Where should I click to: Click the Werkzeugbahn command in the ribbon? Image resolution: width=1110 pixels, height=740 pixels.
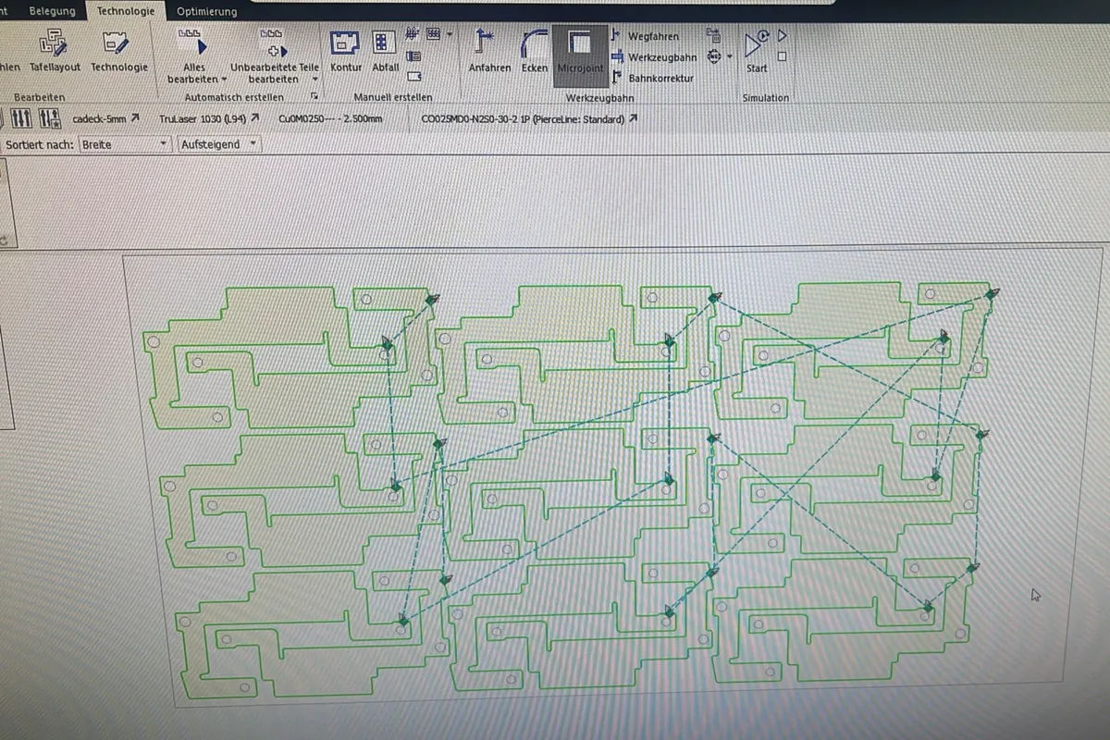[654, 57]
